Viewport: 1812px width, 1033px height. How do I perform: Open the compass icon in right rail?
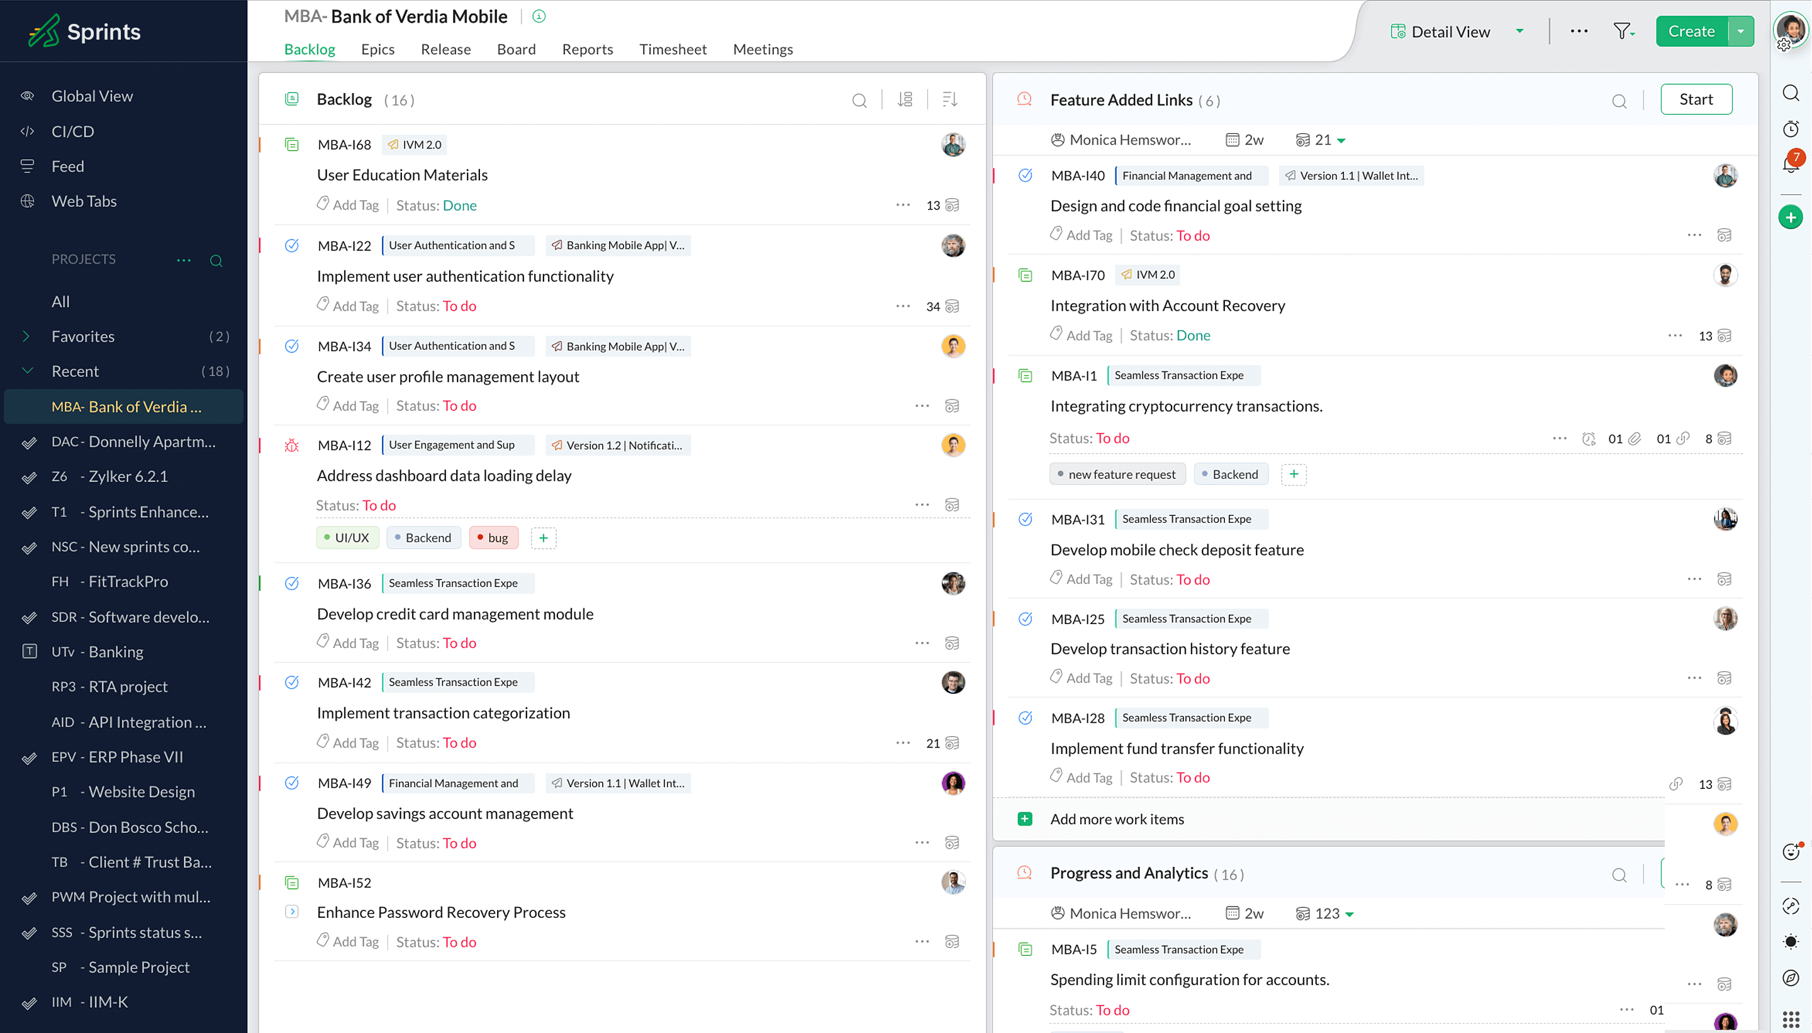[1791, 978]
